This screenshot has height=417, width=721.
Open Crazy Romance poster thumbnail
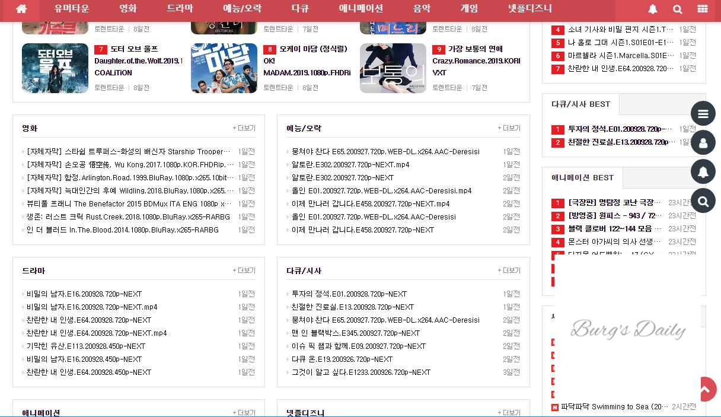393,68
